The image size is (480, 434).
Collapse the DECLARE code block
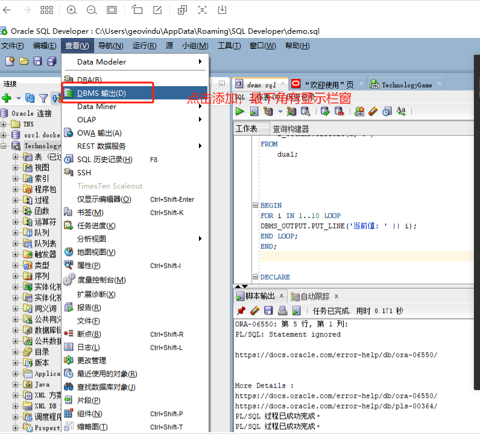tap(255, 277)
